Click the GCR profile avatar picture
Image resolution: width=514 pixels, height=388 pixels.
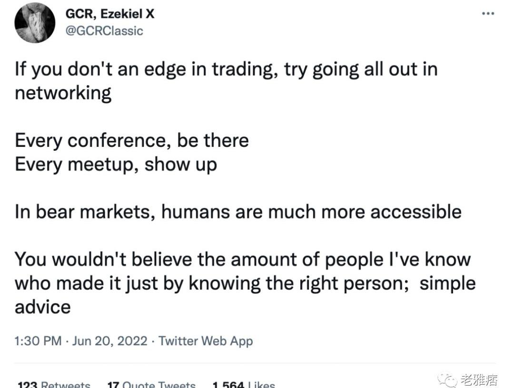(x=35, y=23)
